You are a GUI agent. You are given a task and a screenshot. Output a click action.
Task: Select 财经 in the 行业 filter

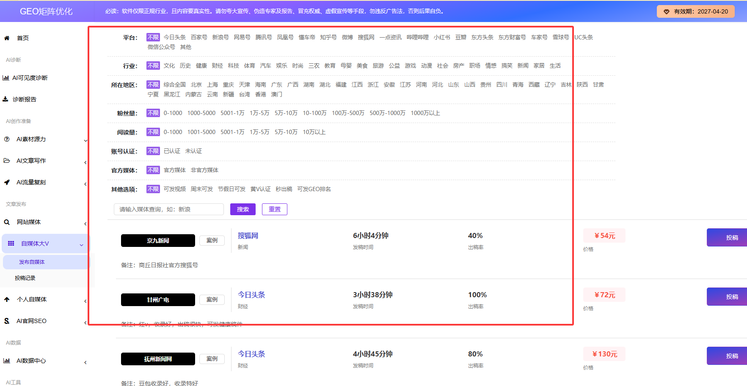(x=218, y=66)
